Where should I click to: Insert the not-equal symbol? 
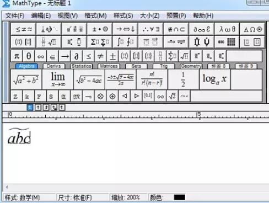pyautogui.click(x=100, y=56)
